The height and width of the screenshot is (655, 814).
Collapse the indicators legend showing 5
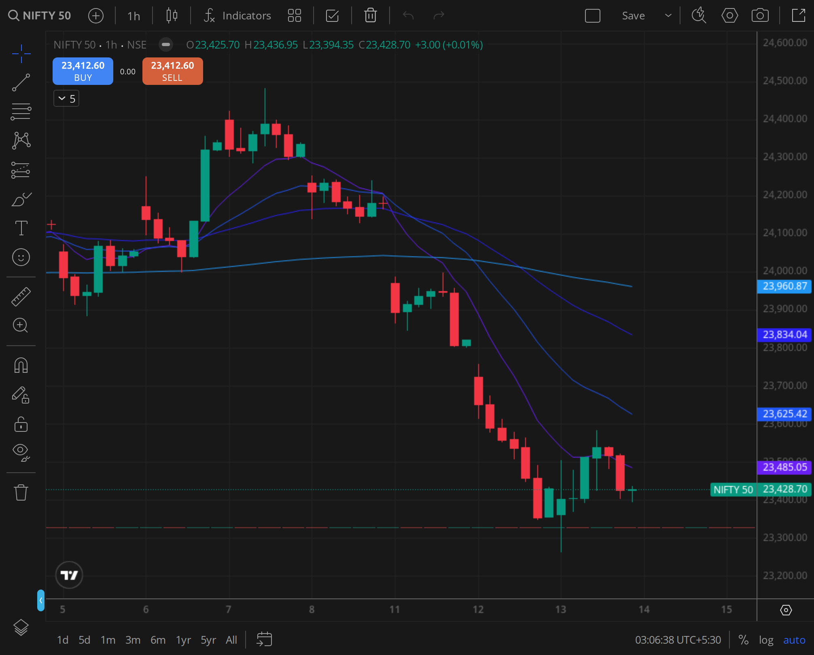66,99
